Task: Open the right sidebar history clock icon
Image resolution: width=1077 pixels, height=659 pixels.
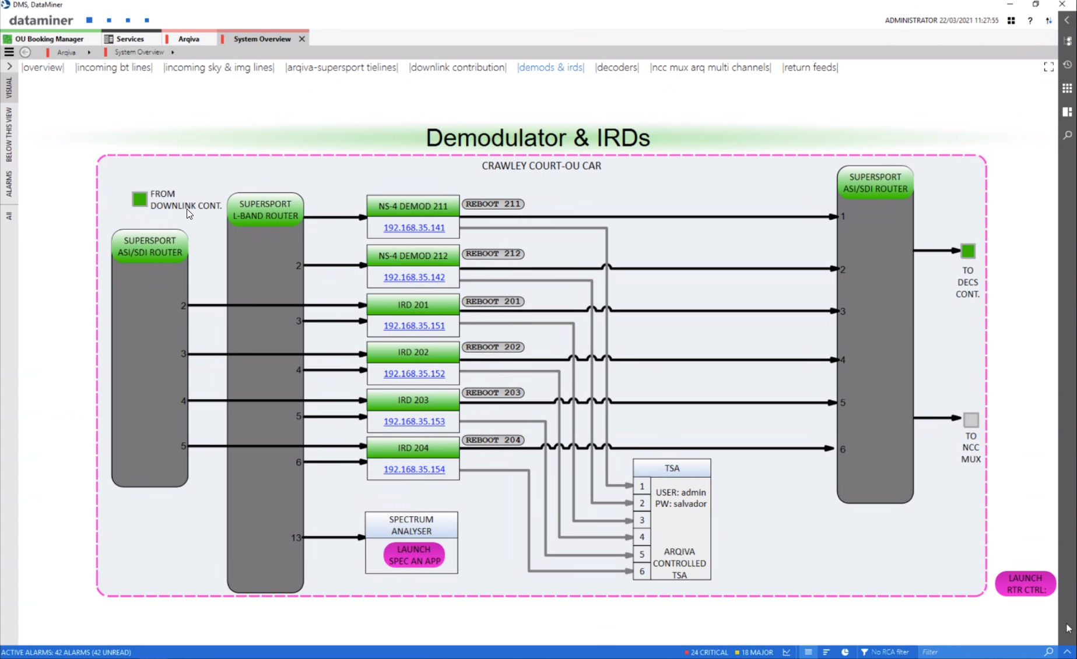Action: [1067, 65]
